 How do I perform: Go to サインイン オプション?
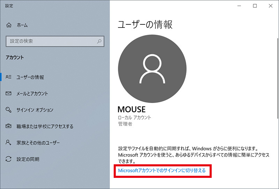click(x=55, y=110)
